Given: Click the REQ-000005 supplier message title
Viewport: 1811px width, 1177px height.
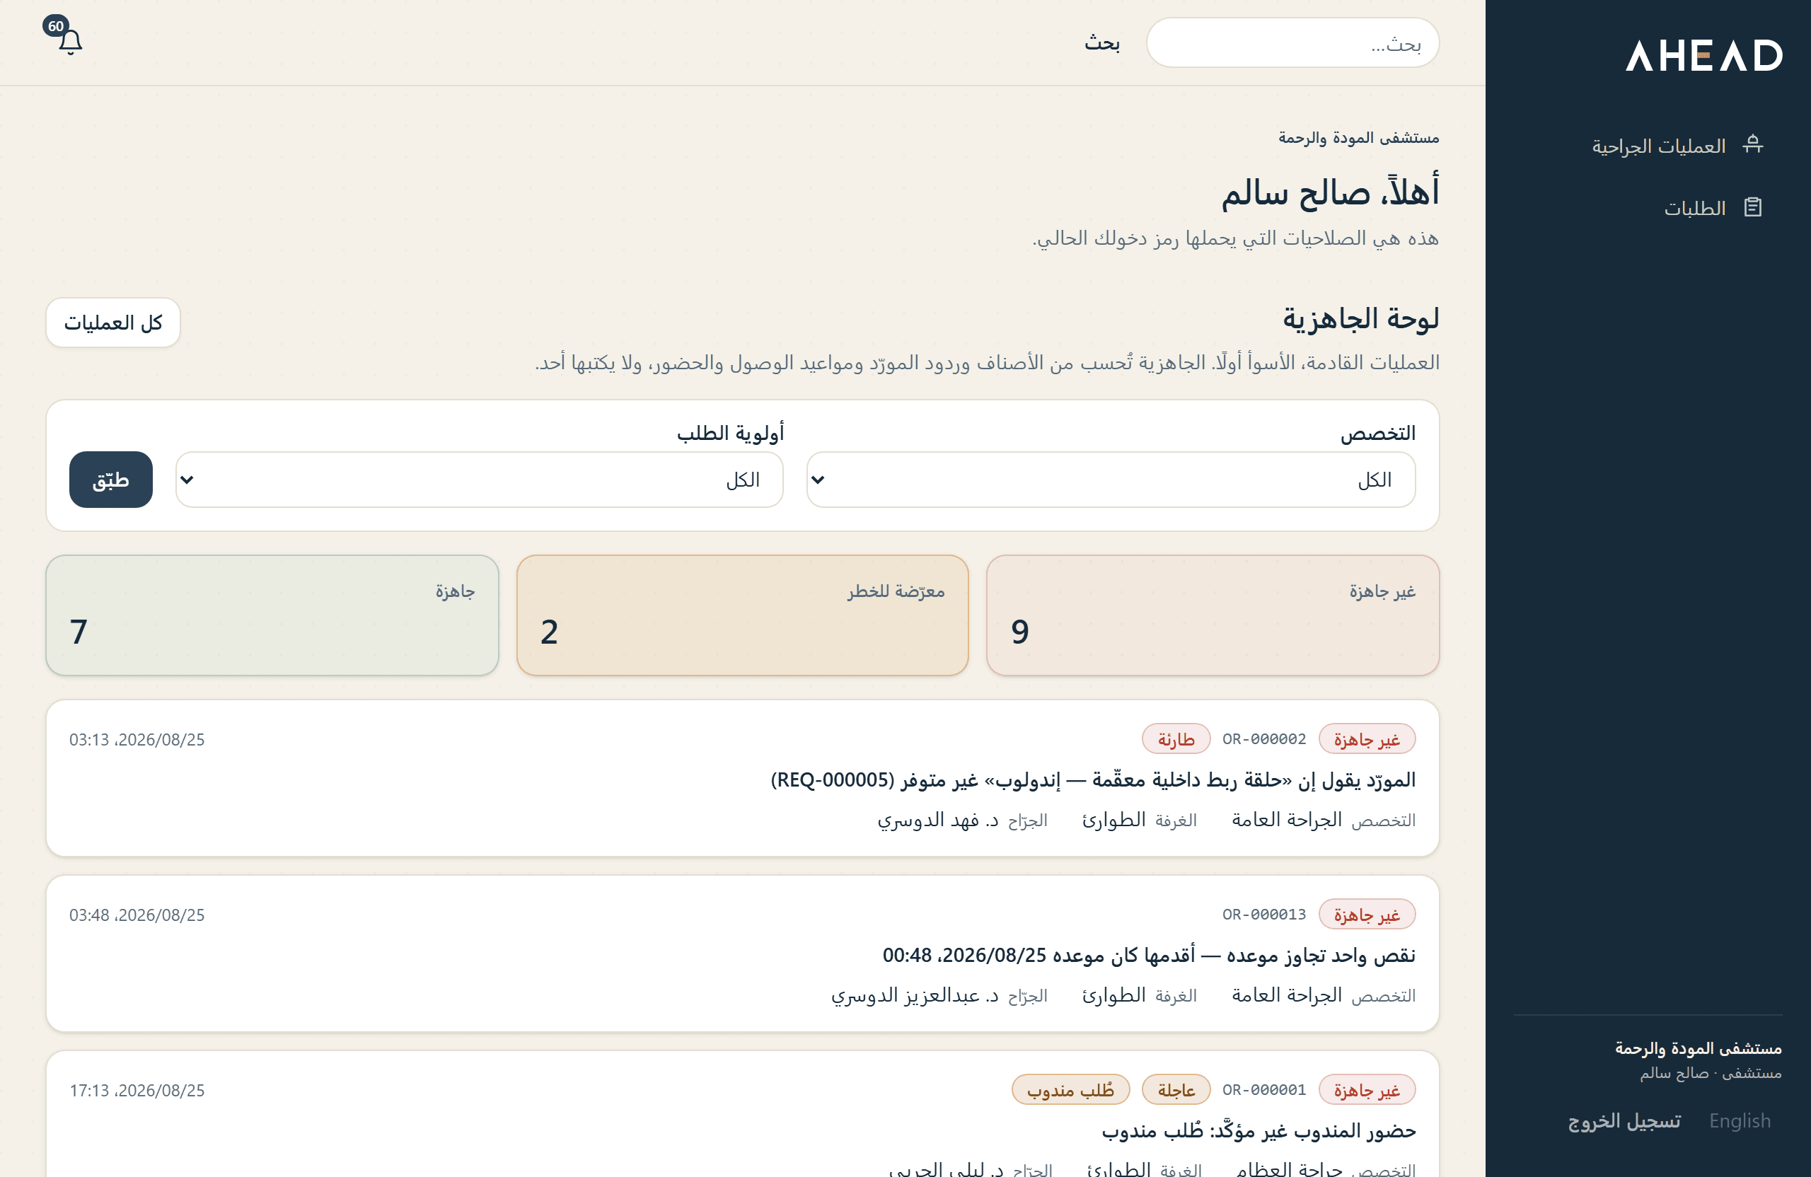Looking at the screenshot, I should pos(1093,780).
